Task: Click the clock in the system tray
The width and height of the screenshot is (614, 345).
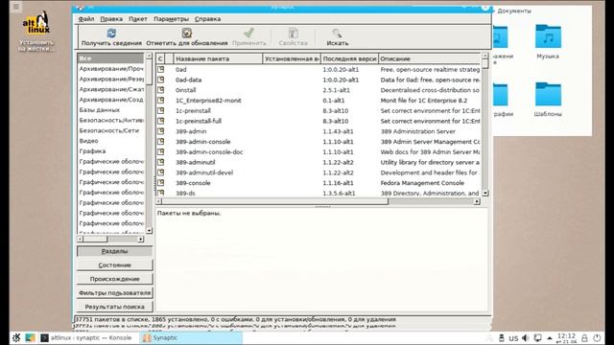Action: (567, 338)
